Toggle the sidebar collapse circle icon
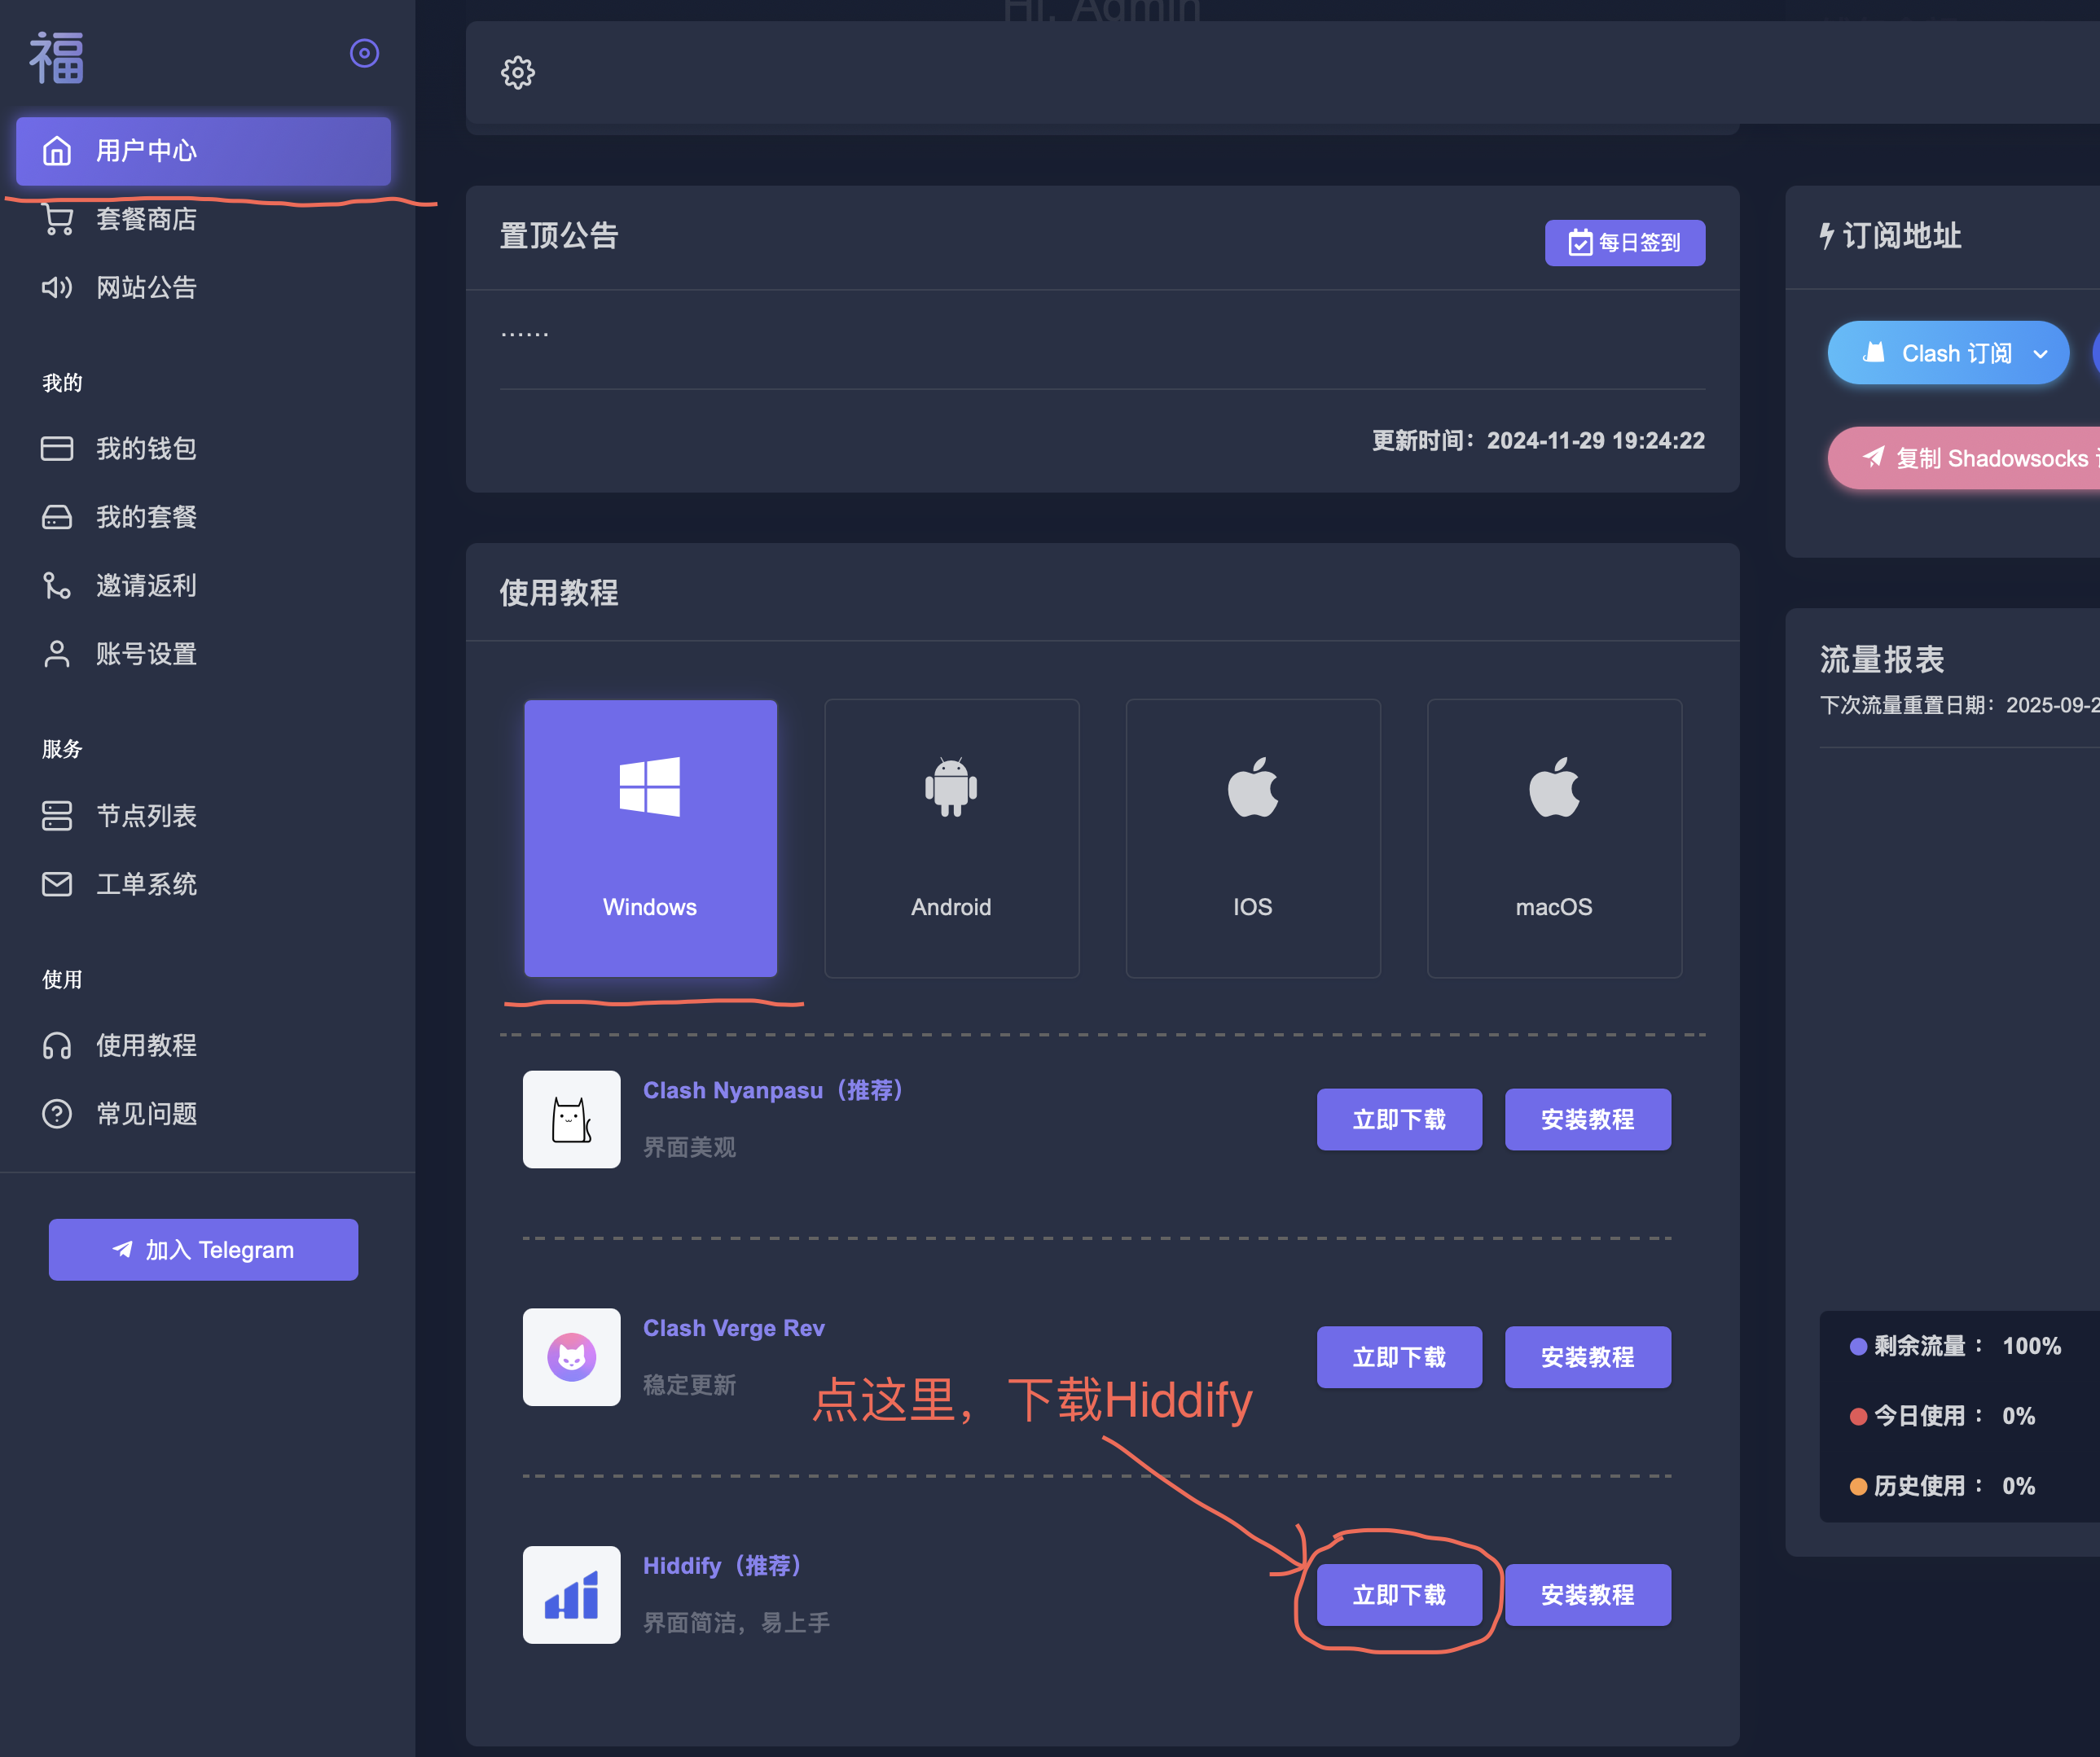 (364, 53)
